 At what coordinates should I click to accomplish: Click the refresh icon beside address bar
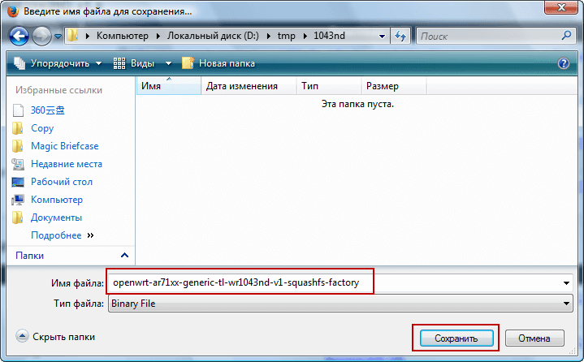pos(400,36)
